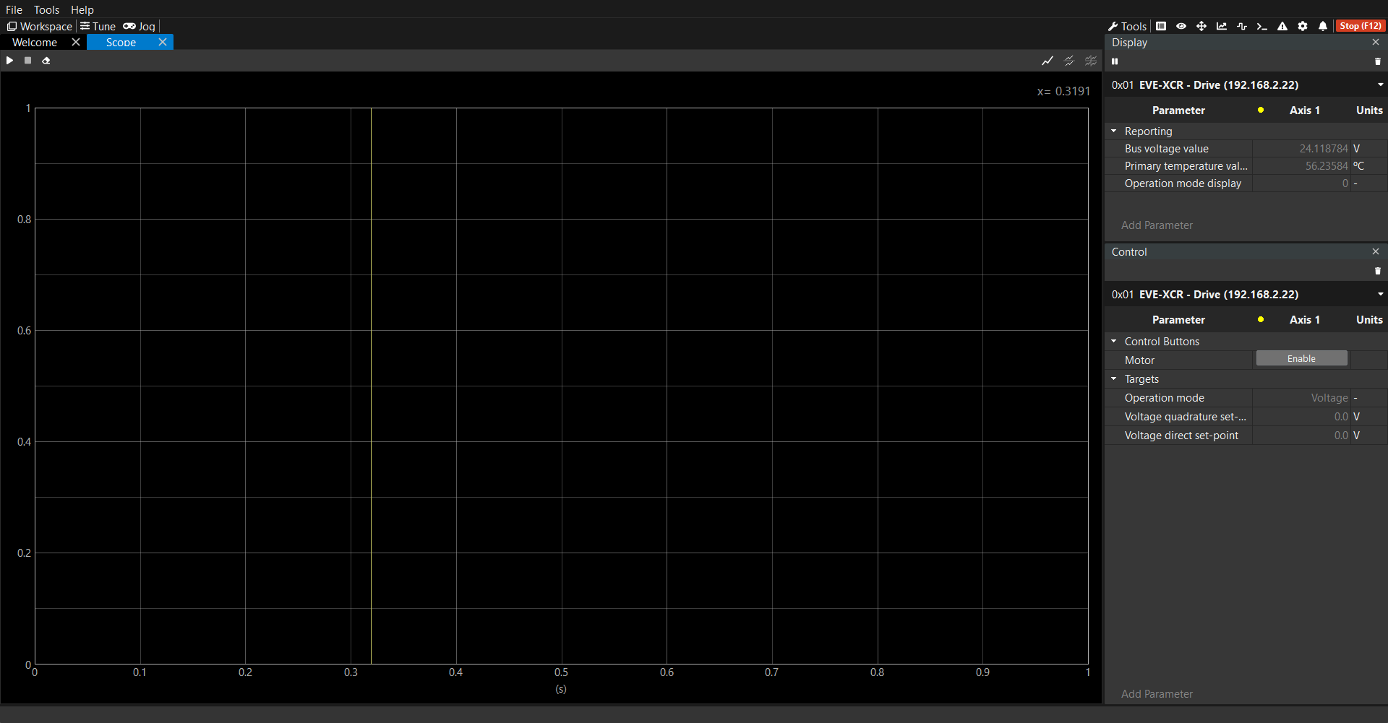Pause Display panel updates with pause icon
Viewport: 1388px width, 723px height.
pyautogui.click(x=1115, y=61)
